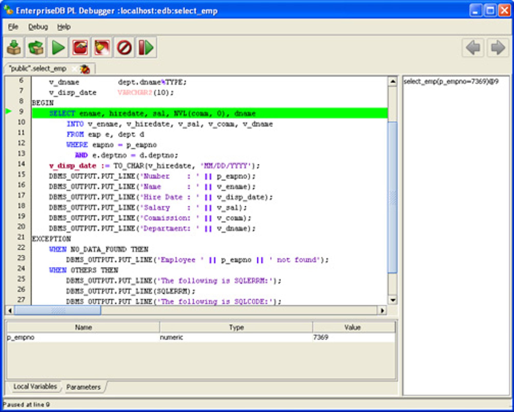Click the code editor scroll up arrow
This screenshot has height=412, width=514.
(392, 82)
